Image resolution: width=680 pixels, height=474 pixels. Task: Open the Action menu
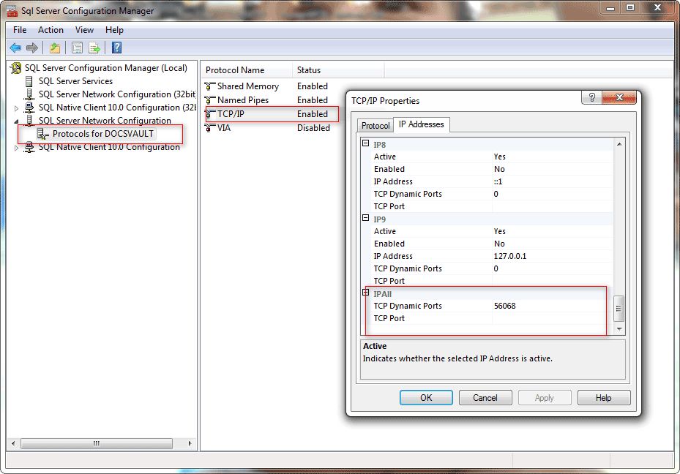(x=51, y=30)
